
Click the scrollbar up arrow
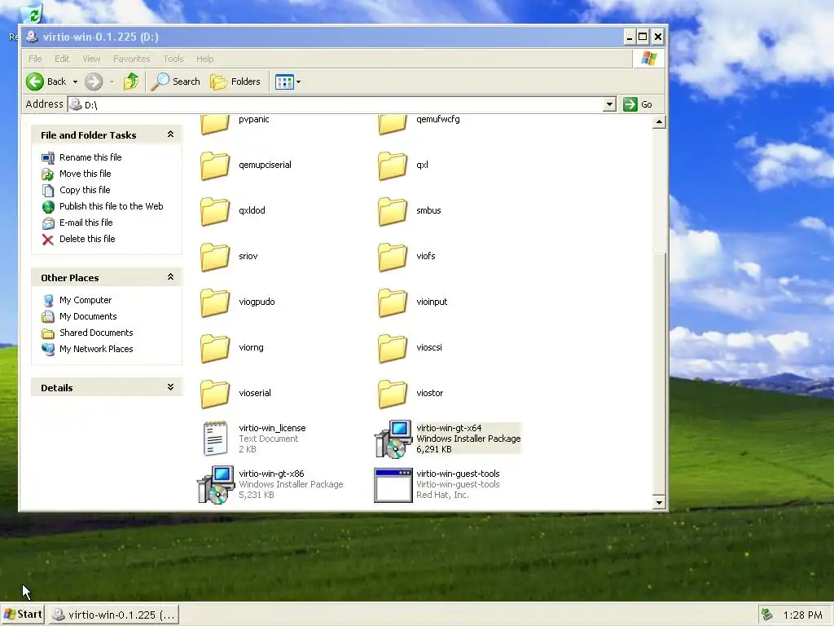[x=659, y=122]
